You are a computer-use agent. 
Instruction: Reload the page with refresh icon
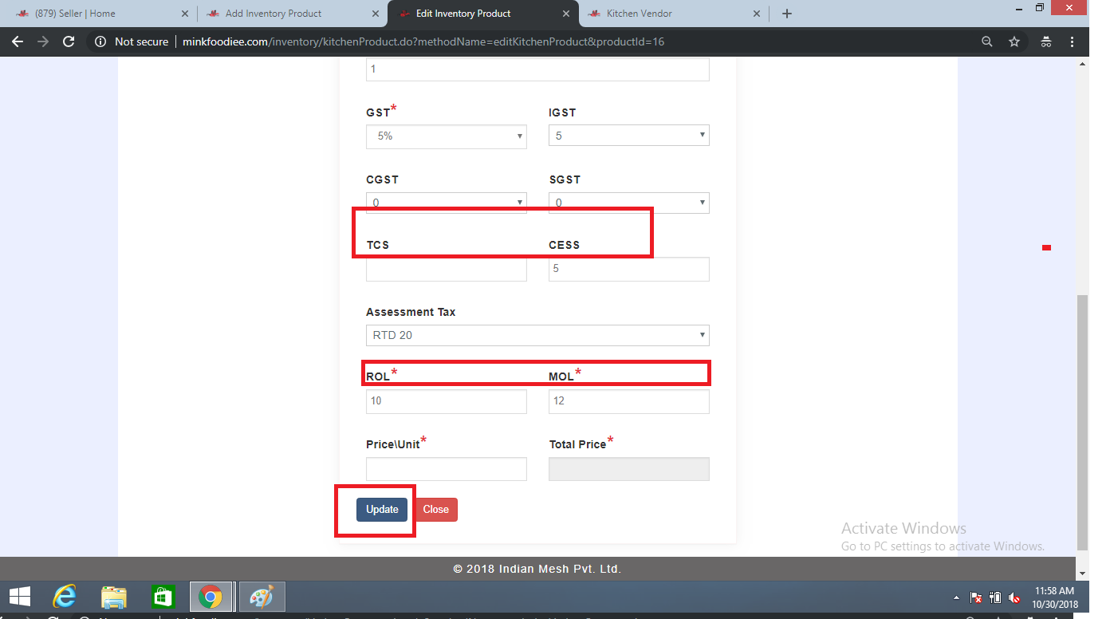coord(69,41)
